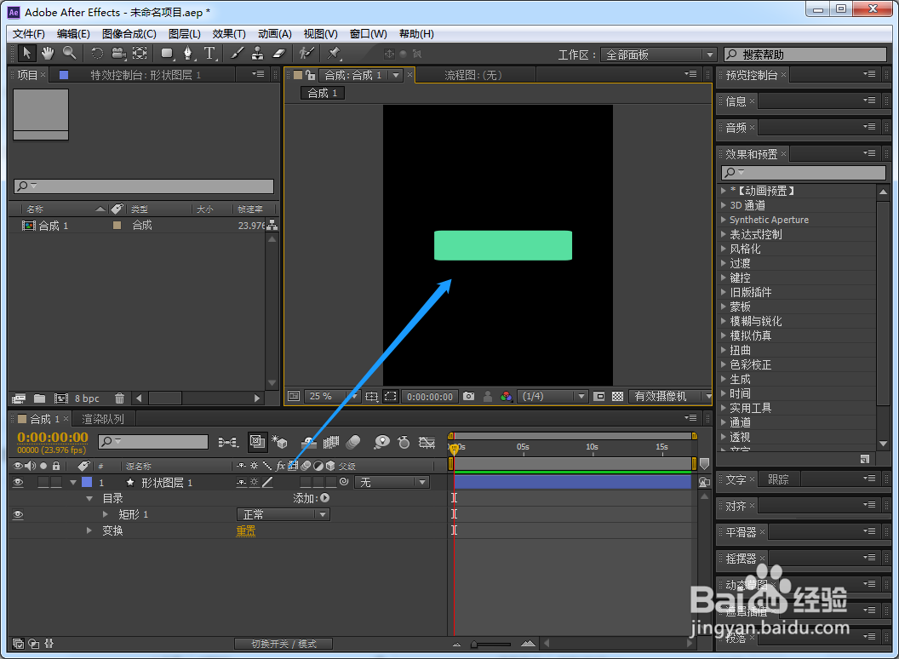Select the Eraser tool
This screenshot has width=899, height=659.
coord(278,54)
